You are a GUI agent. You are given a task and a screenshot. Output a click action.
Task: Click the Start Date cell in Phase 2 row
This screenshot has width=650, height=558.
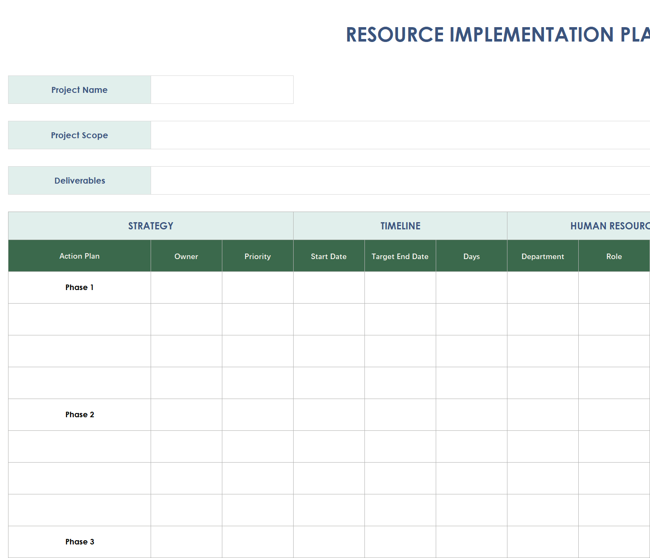[x=329, y=415]
